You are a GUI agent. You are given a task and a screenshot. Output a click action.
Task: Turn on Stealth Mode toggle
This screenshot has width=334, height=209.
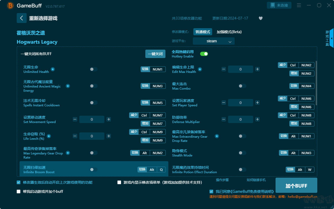(x=242, y=153)
